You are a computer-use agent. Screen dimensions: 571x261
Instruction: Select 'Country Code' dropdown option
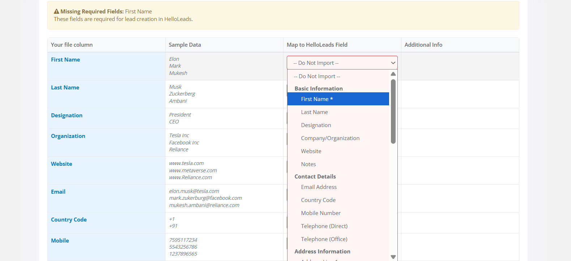pyautogui.click(x=318, y=200)
